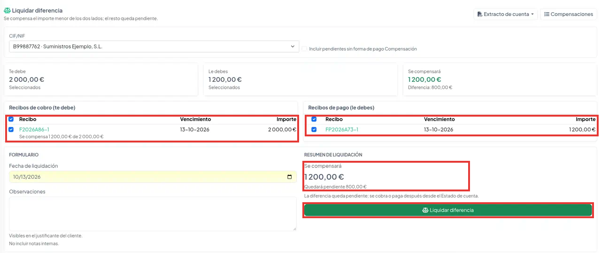
Task: Click the balance scale icon beside Liquidar diferencia title
Action: pyautogui.click(x=7, y=10)
